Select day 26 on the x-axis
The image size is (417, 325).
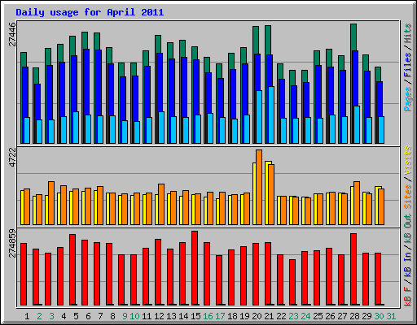point(330,316)
